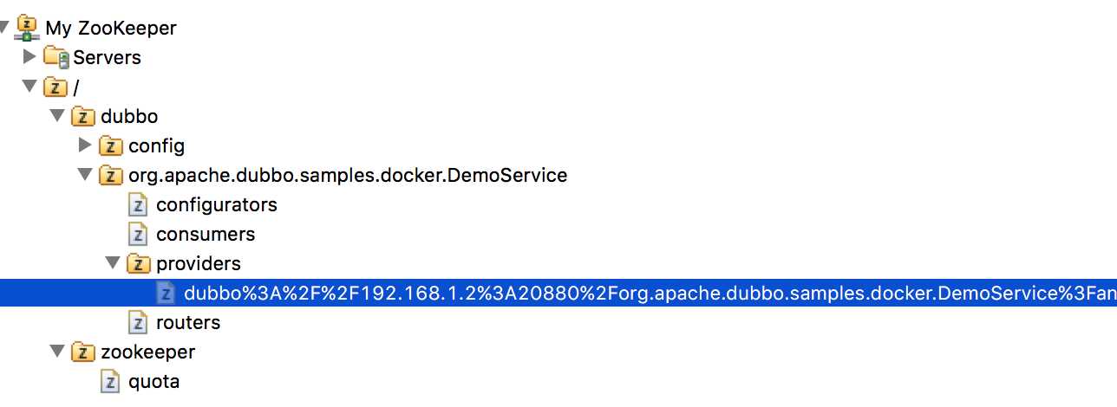Collapse the My ZooKeeper root node
The width and height of the screenshot is (1117, 407).
pos(4,29)
